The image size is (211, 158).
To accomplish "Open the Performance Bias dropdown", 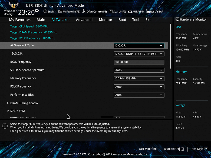I will [x=139, y=95].
